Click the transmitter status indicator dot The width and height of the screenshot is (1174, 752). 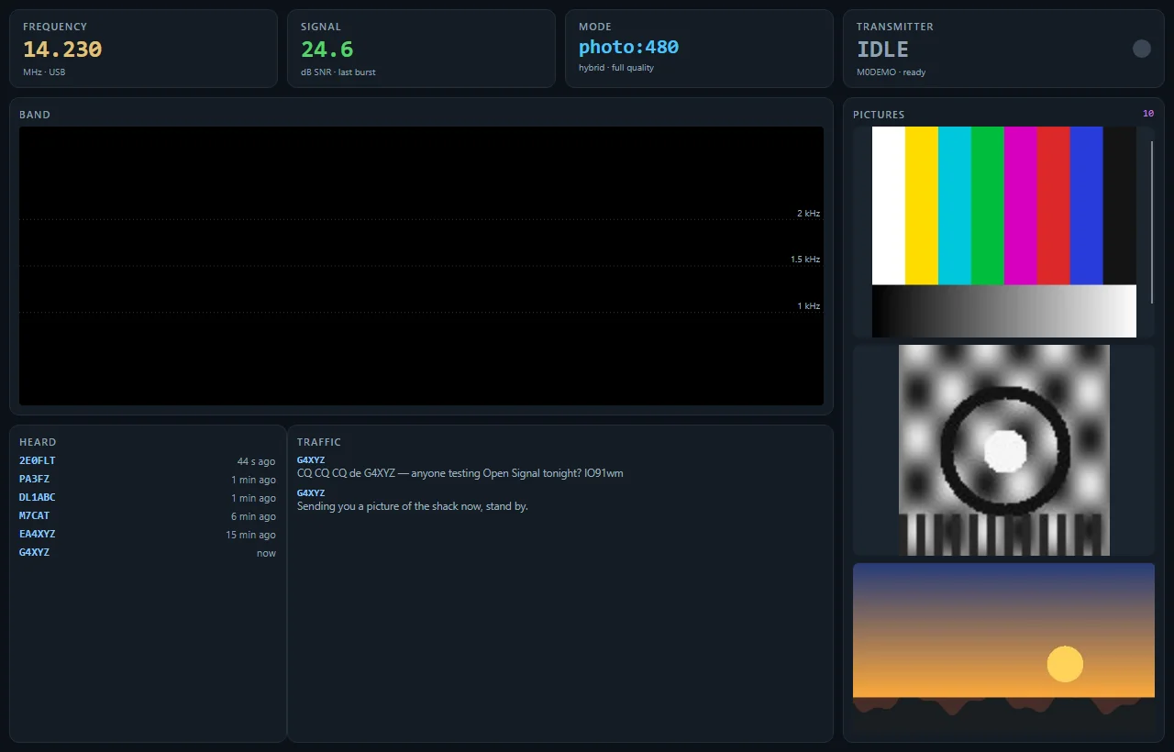click(1141, 49)
